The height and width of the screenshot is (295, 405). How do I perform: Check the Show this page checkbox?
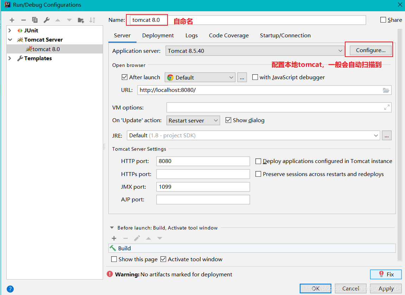click(x=114, y=259)
